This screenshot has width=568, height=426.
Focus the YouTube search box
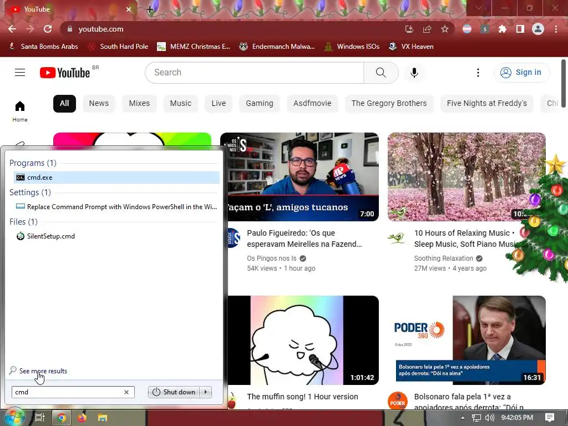tap(254, 73)
